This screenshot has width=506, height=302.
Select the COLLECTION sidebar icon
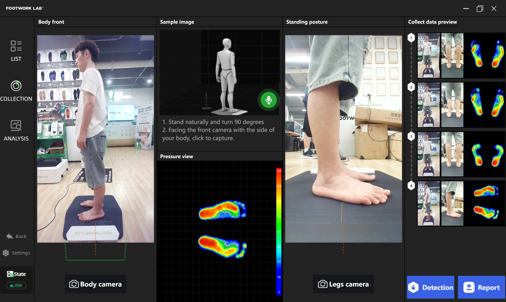tap(16, 90)
